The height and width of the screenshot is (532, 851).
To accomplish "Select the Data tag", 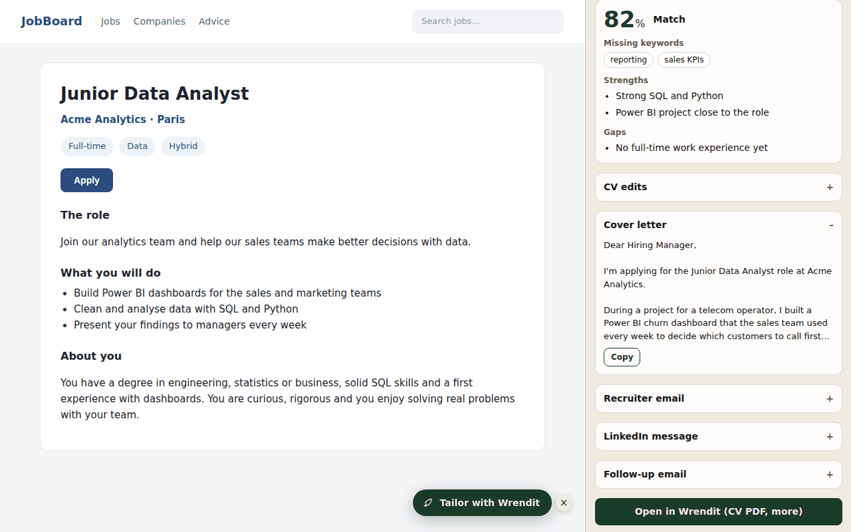I will pos(137,146).
